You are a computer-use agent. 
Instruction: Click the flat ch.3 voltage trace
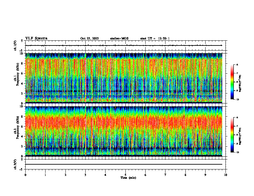pos(124,164)
